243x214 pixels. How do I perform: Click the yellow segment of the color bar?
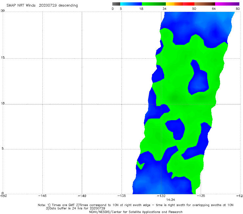coord(170,4)
